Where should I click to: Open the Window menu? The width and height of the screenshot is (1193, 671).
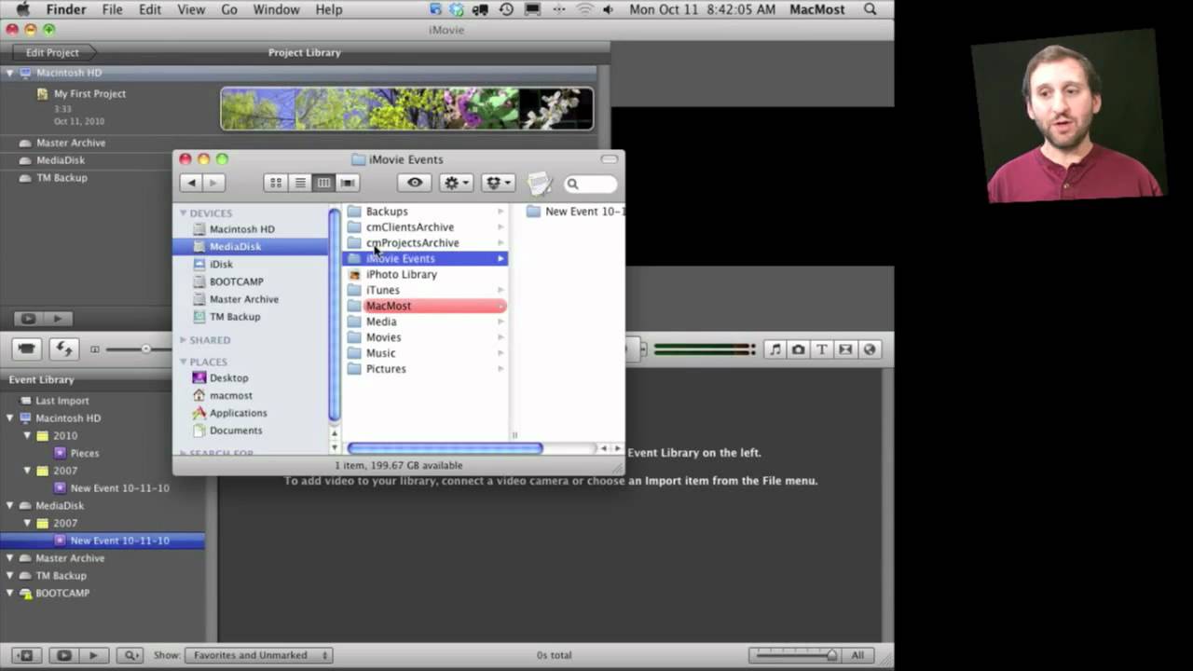(x=276, y=9)
